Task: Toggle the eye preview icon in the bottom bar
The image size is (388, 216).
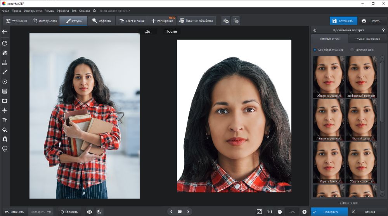Action: coord(90,212)
